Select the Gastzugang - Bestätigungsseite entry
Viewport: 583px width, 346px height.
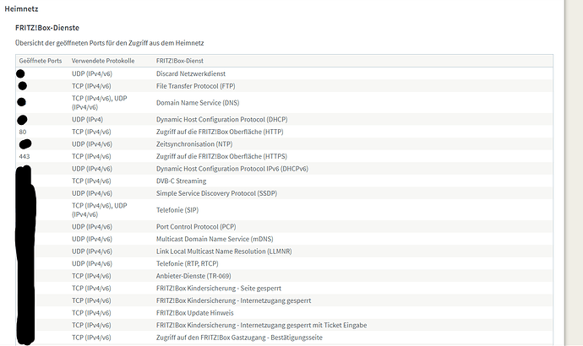coord(239,338)
